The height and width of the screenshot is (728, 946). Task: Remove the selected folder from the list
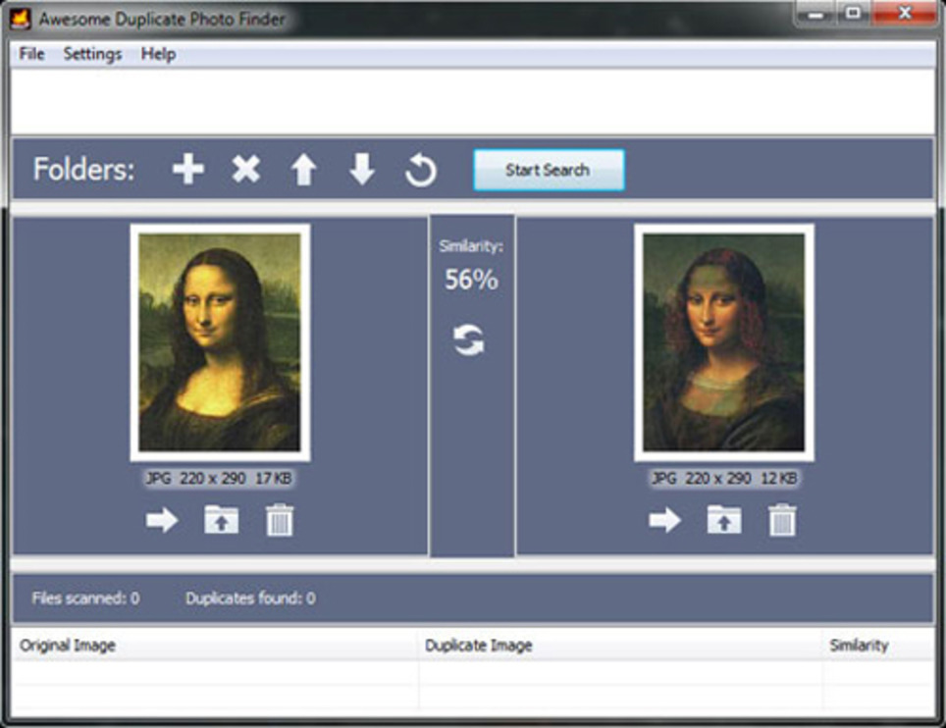click(x=245, y=169)
